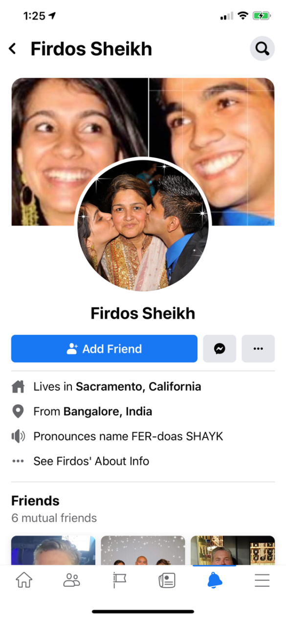Open the Friends tab icon
The height and width of the screenshot is (619, 286).
click(71, 580)
